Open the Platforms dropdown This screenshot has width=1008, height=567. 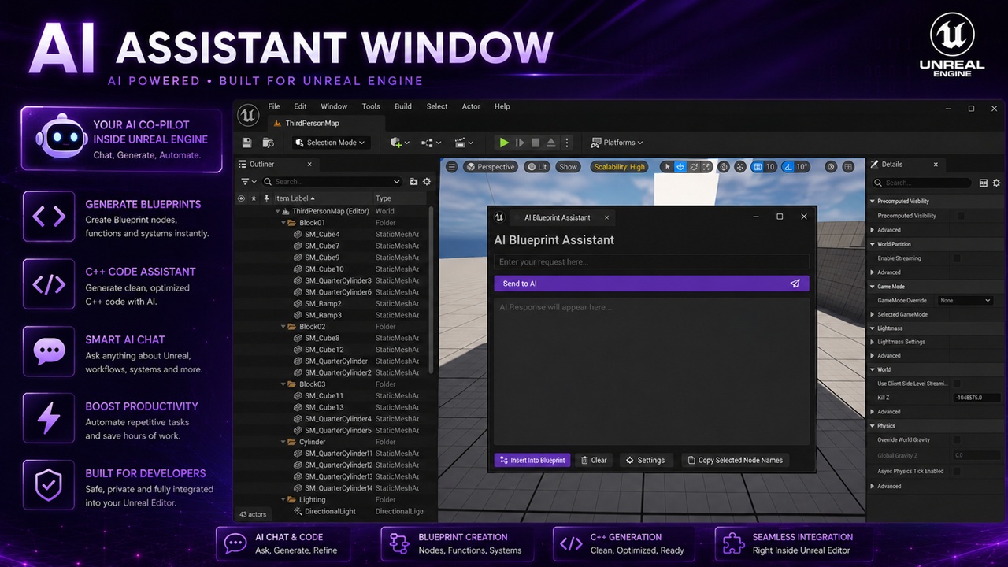617,143
